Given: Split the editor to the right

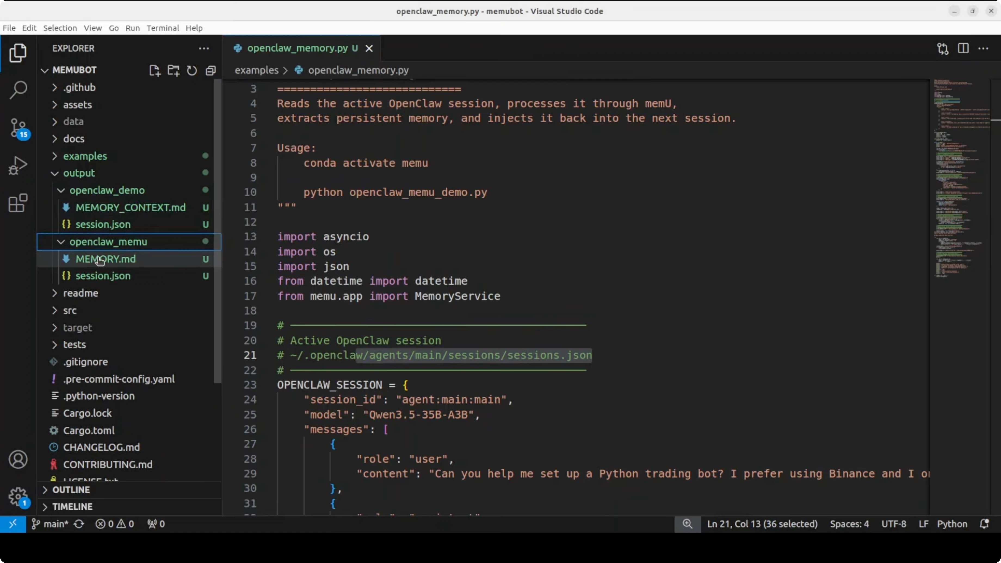Looking at the screenshot, I should click(x=963, y=48).
